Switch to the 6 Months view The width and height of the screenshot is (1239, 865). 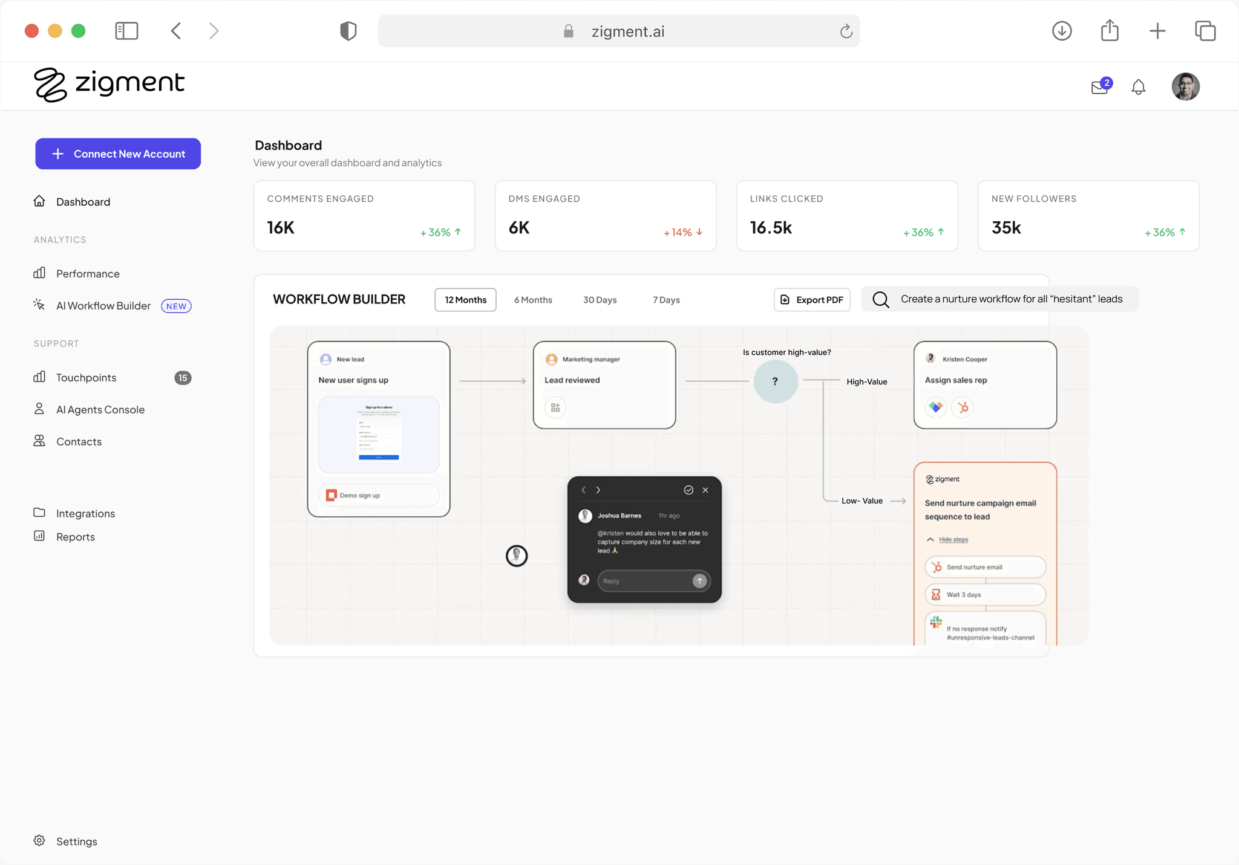coord(533,299)
